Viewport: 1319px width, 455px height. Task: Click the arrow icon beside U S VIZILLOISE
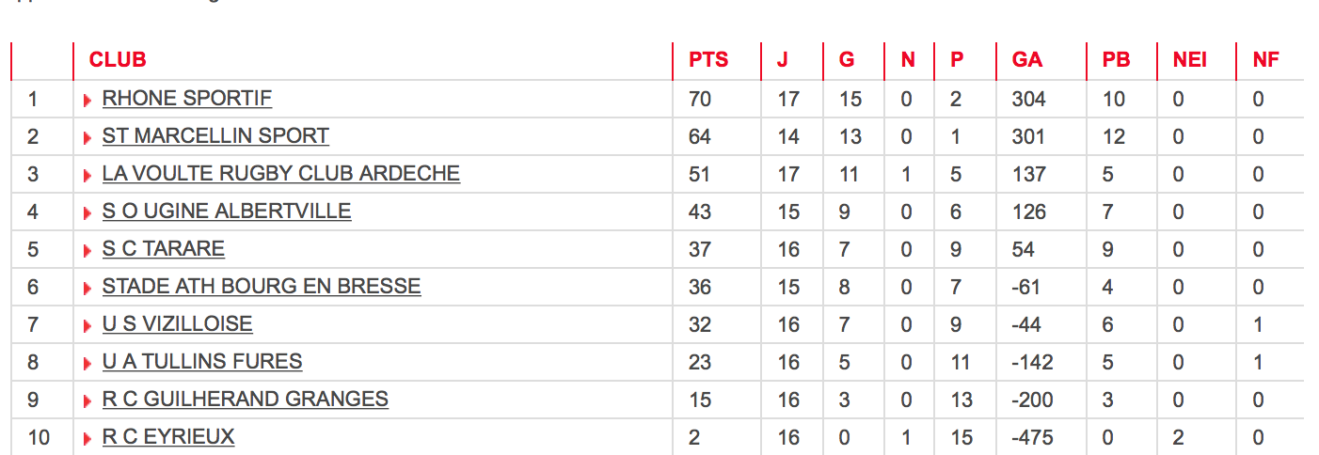(x=87, y=326)
